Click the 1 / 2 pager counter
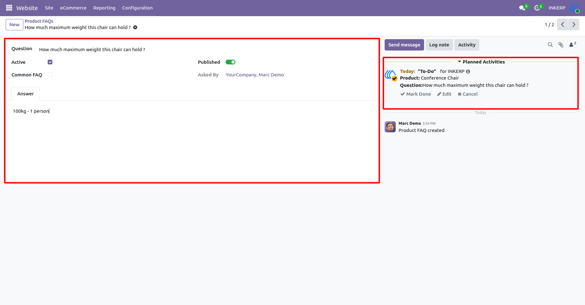Screen dimensions: 585x305 tap(549, 25)
